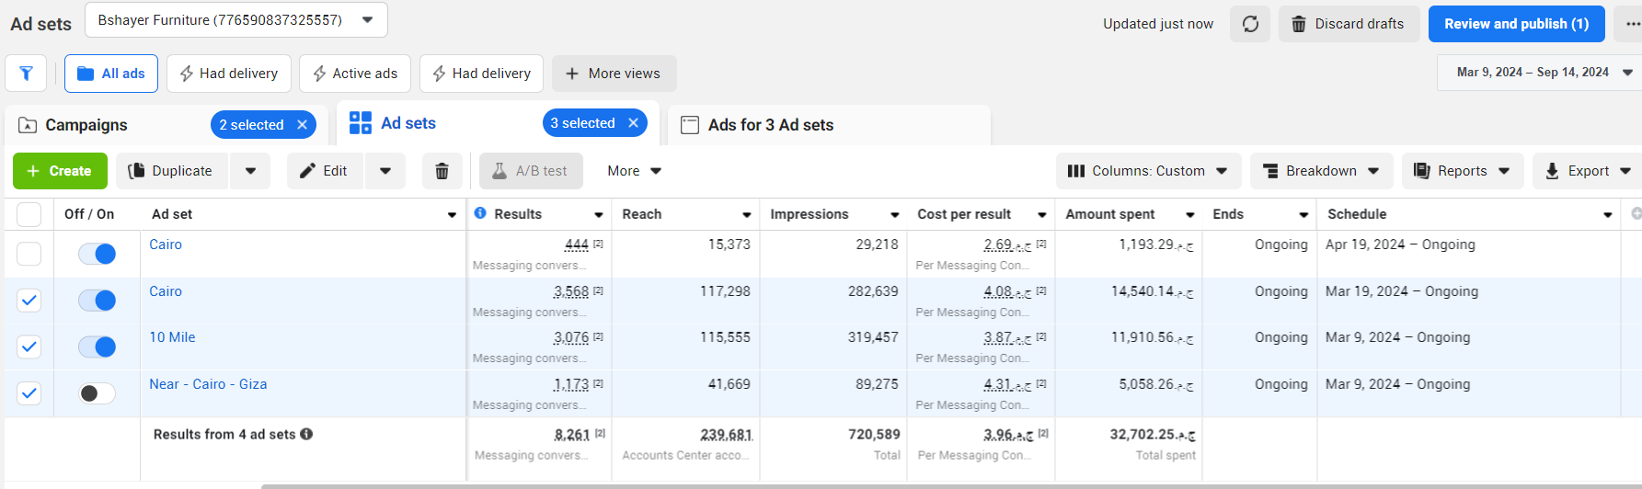The height and width of the screenshot is (489, 1642).
Task: Disable the 10 Mile ad set toggle
Action: (97, 347)
